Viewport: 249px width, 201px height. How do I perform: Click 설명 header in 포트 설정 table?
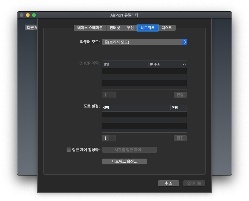tap(136, 108)
